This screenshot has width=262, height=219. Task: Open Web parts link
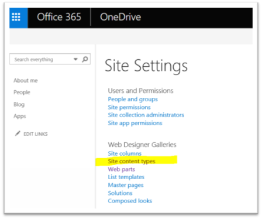coord(122,169)
